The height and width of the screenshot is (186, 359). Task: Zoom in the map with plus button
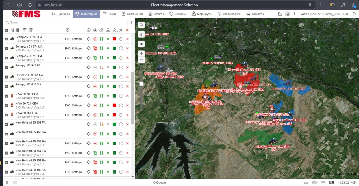141,53
